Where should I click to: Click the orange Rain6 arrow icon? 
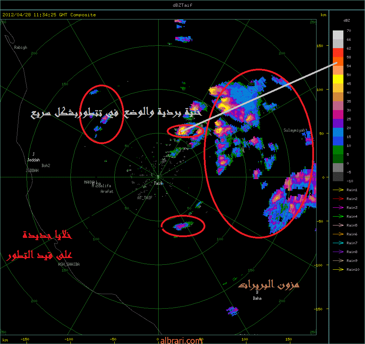pyautogui.click(x=338, y=234)
